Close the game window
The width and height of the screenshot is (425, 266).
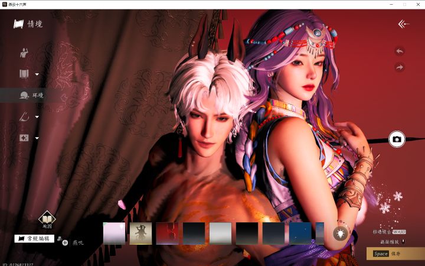[419, 4]
